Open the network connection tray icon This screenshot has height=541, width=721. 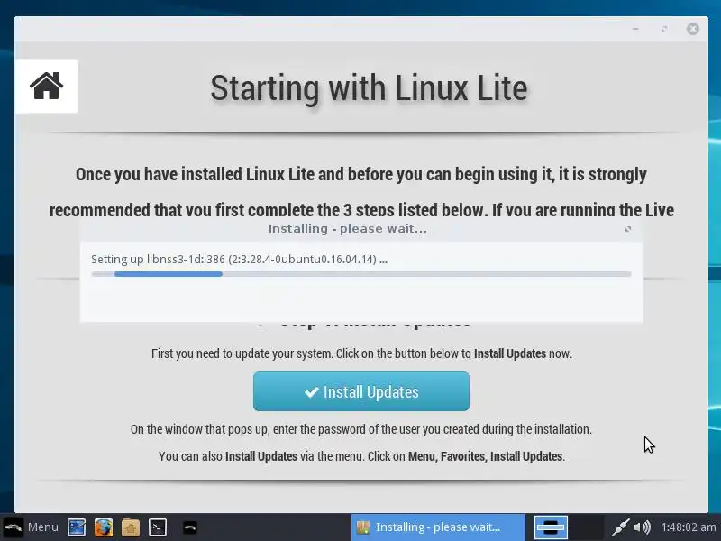[620, 527]
